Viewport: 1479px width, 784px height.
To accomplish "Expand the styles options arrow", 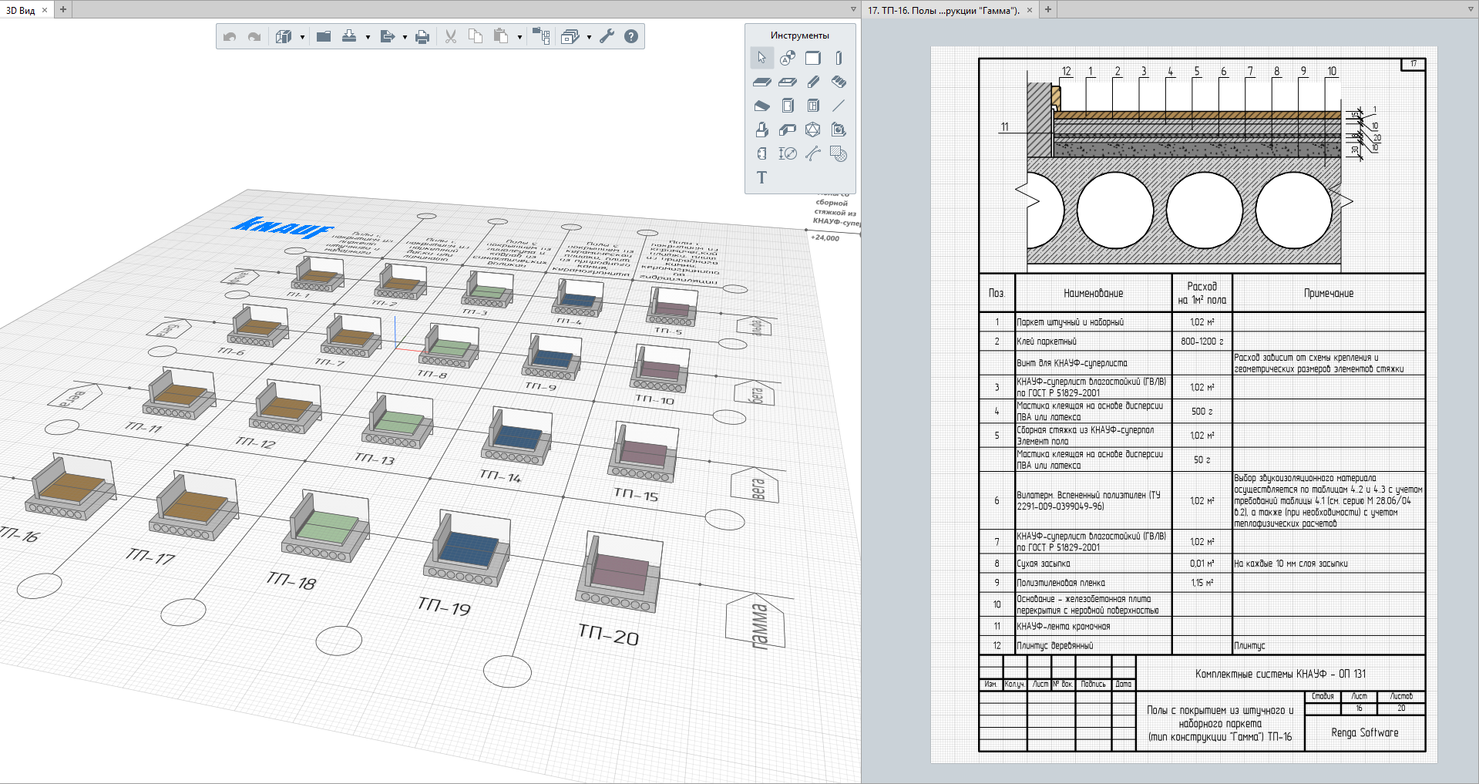I will (589, 37).
